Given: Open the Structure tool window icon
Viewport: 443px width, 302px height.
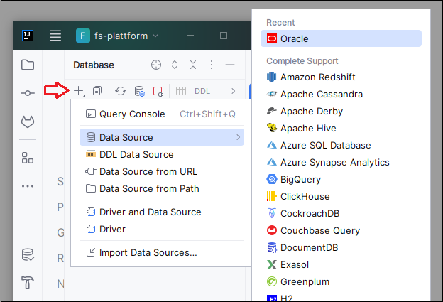Looking at the screenshot, I should coord(28,158).
